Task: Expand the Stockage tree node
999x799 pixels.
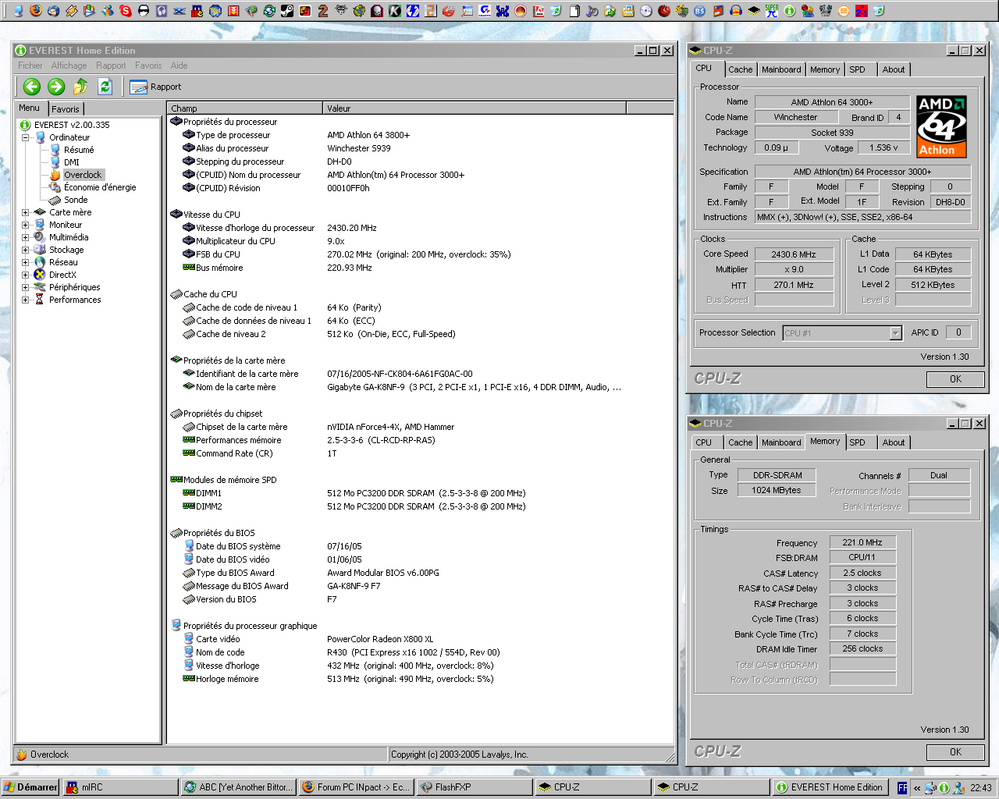Action: [x=25, y=250]
